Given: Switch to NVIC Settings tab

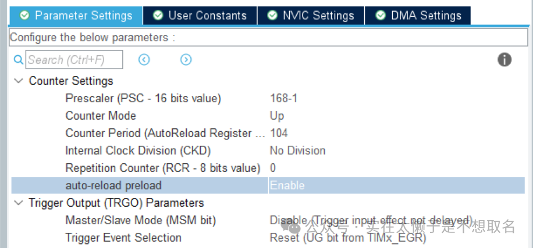Looking at the screenshot, I should [x=311, y=15].
